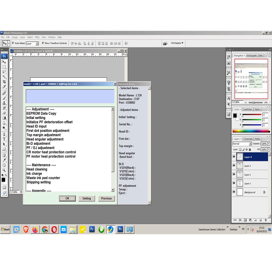Open the Image menu

pos(15,37)
